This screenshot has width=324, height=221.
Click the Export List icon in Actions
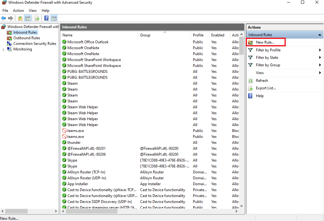[x=250, y=88]
